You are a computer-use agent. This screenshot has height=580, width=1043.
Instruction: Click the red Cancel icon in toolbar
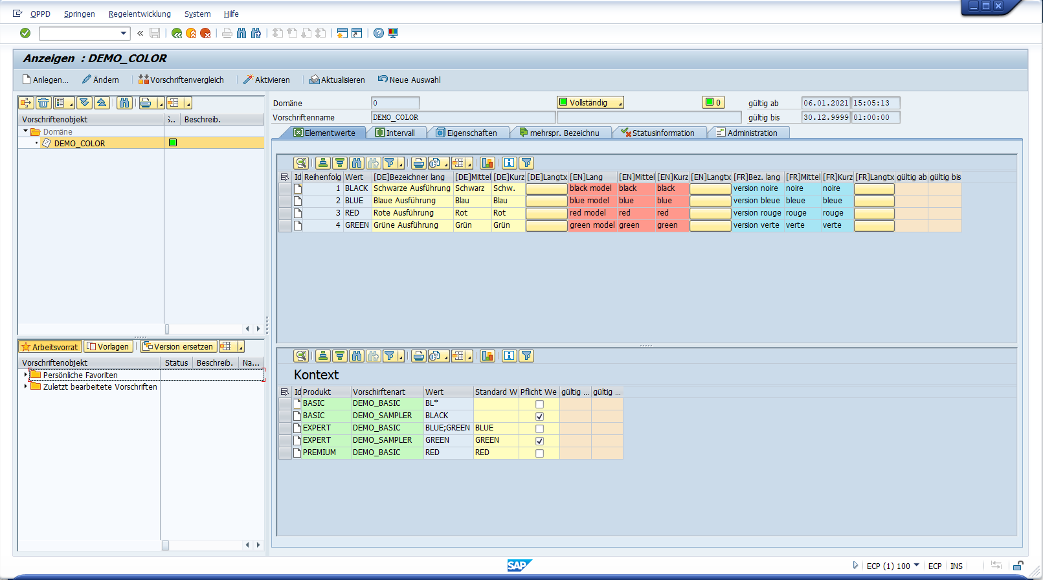click(205, 33)
